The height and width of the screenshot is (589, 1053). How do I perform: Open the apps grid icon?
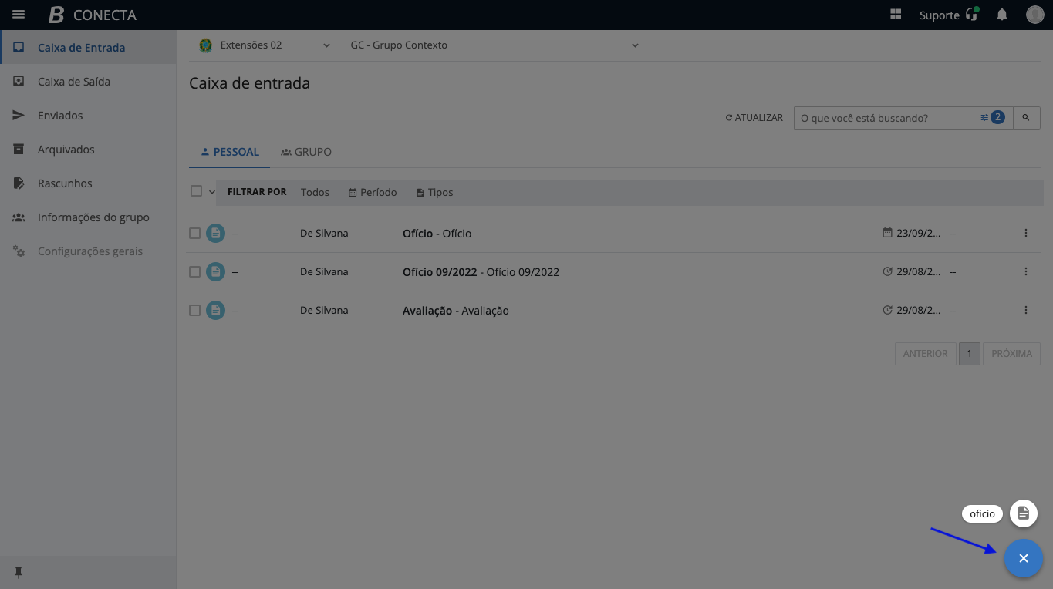coord(896,15)
